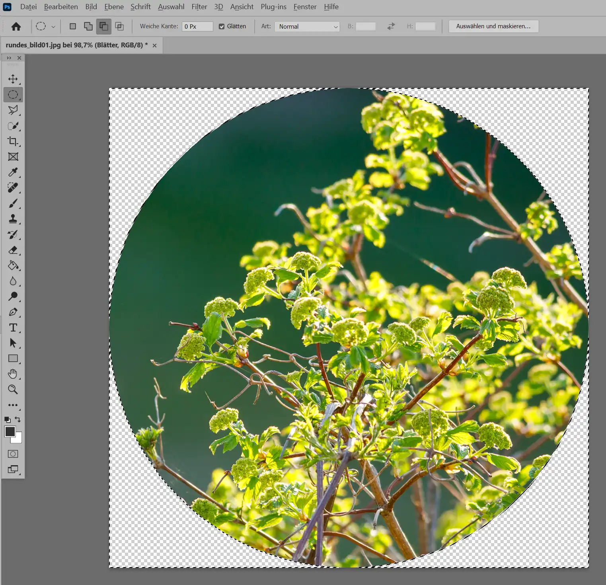Close the rundes_bild01.jpg document tab

pyautogui.click(x=154, y=45)
